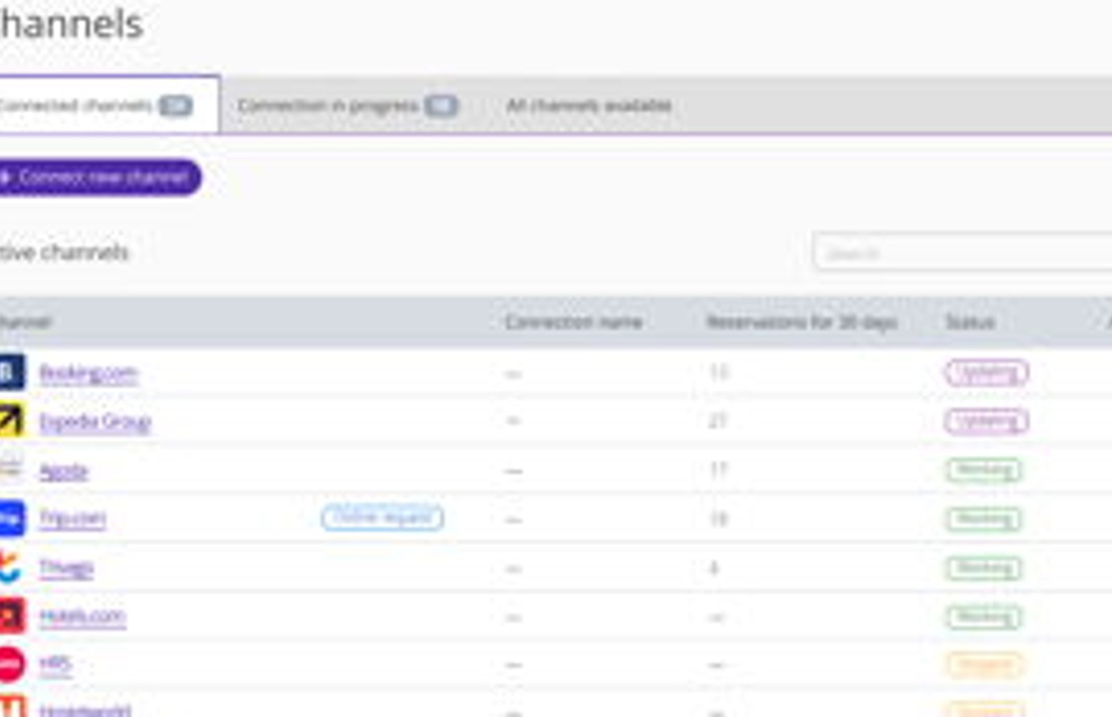Click the reservations count in Agoda row
The image size is (1112, 717).
click(x=718, y=470)
